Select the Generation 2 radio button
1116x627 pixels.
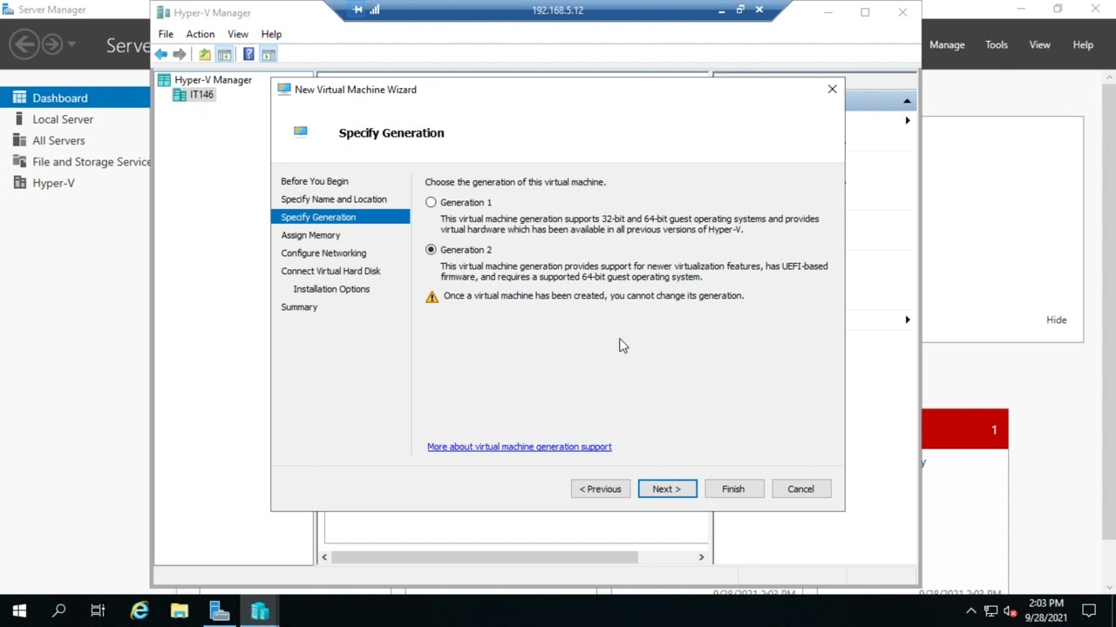[x=431, y=250]
